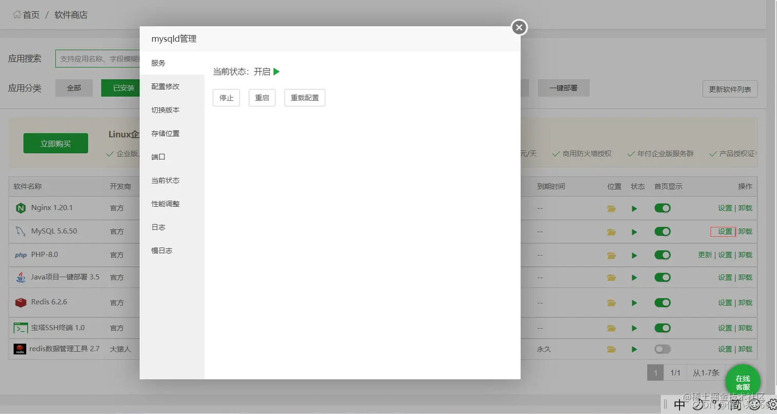Open the Redis 6.2.6 folder icon
This screenshot has width=777, height=414.
611,303
